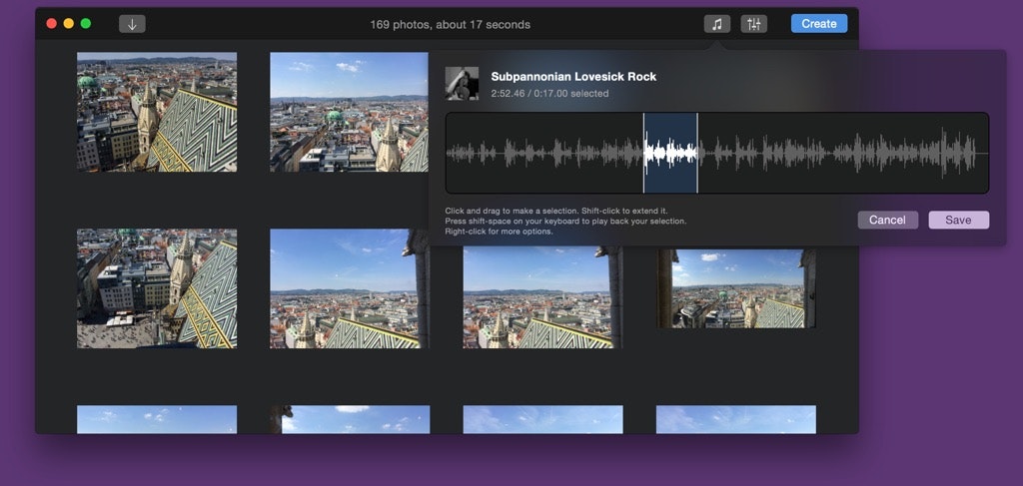Click the green fullscreen window button
Image resolution: width=1023 pixels, height=486 pixels.
tap(86, 24)
